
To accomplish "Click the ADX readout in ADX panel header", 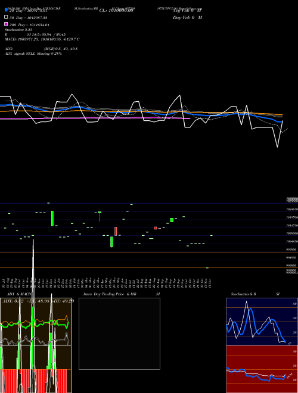I will [x=13, y=301].
